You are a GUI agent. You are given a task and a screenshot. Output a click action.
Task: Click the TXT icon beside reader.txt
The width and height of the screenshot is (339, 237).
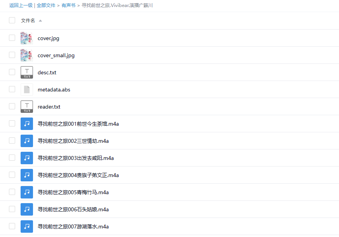[x=26, y=106]
